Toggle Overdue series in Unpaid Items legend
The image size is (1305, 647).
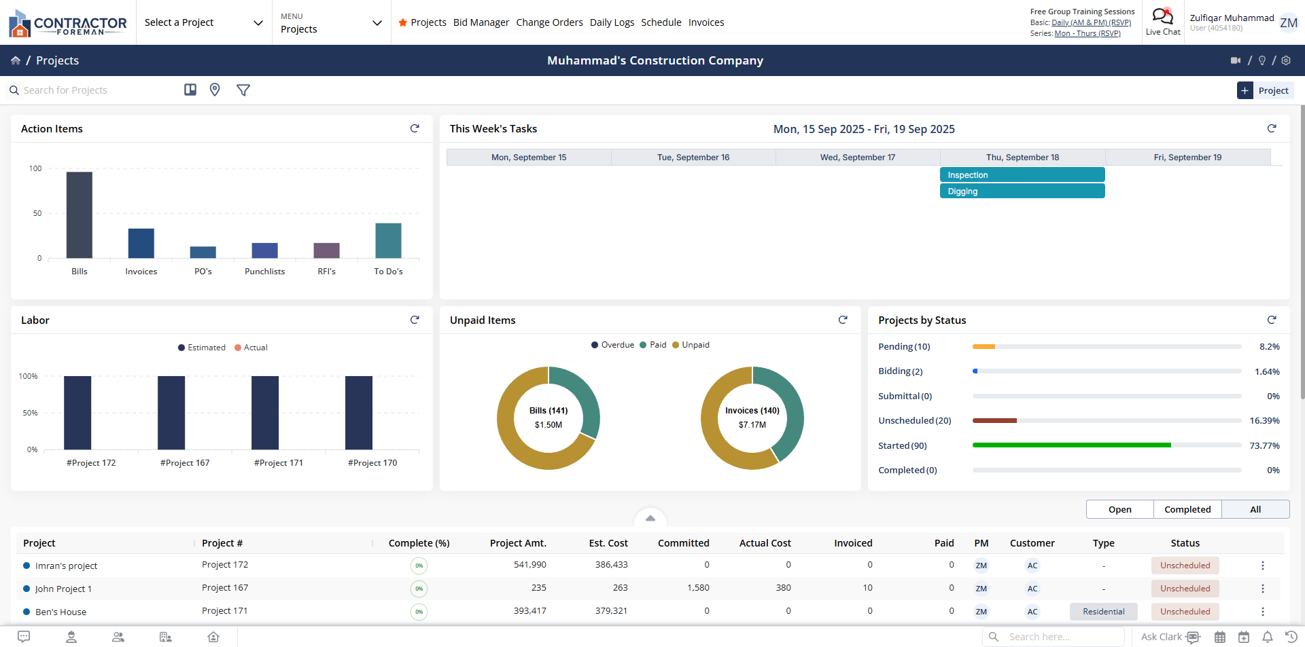pyautogui.click(x=612, y=345)
